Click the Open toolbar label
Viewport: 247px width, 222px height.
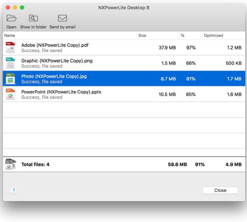click(11, 27)
